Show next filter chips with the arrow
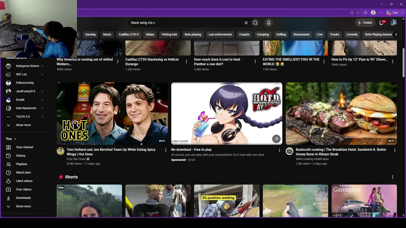 pos(396,35)
